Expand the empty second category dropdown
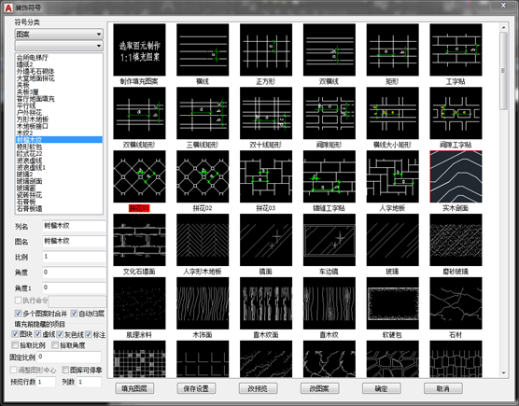 click(x=59, y=46)
